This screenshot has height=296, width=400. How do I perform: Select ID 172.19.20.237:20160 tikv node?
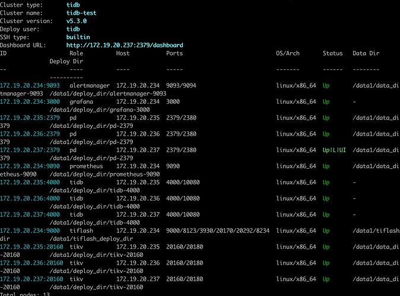[x=31, y=279]
